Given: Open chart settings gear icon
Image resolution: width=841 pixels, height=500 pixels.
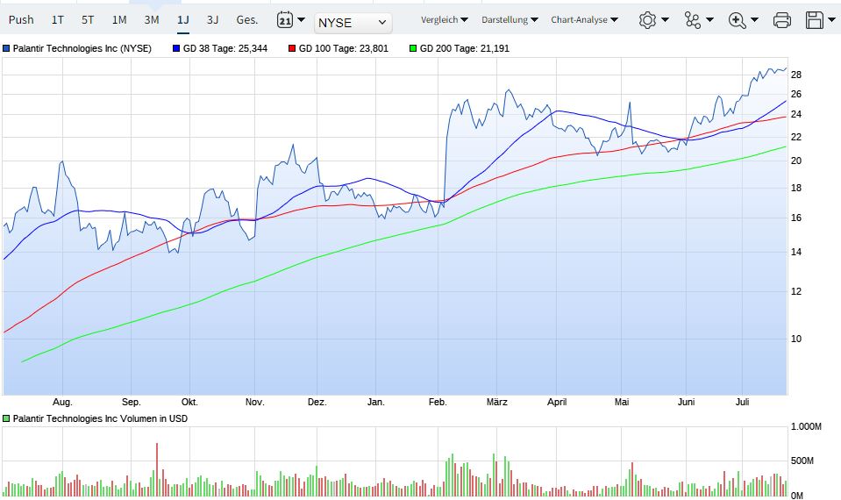Looking at the screenshot, I should (x=647, y=20).
